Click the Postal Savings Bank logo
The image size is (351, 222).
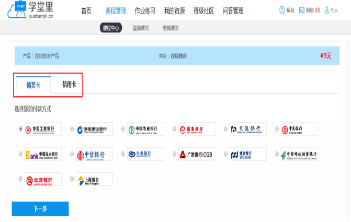coord(299,154)
